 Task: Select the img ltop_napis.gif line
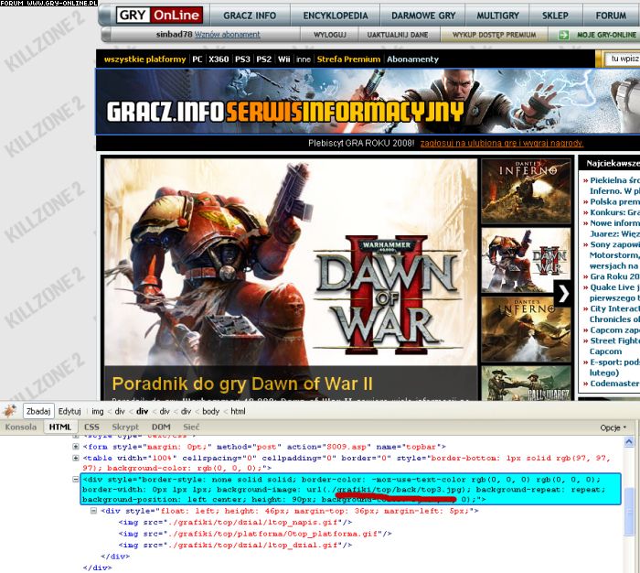[x=235, y=523]
